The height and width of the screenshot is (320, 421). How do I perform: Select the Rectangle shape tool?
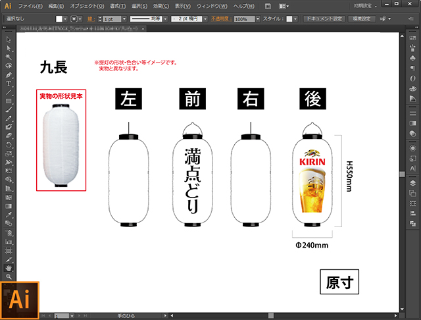pyautogui.click(x=8, y=101)
